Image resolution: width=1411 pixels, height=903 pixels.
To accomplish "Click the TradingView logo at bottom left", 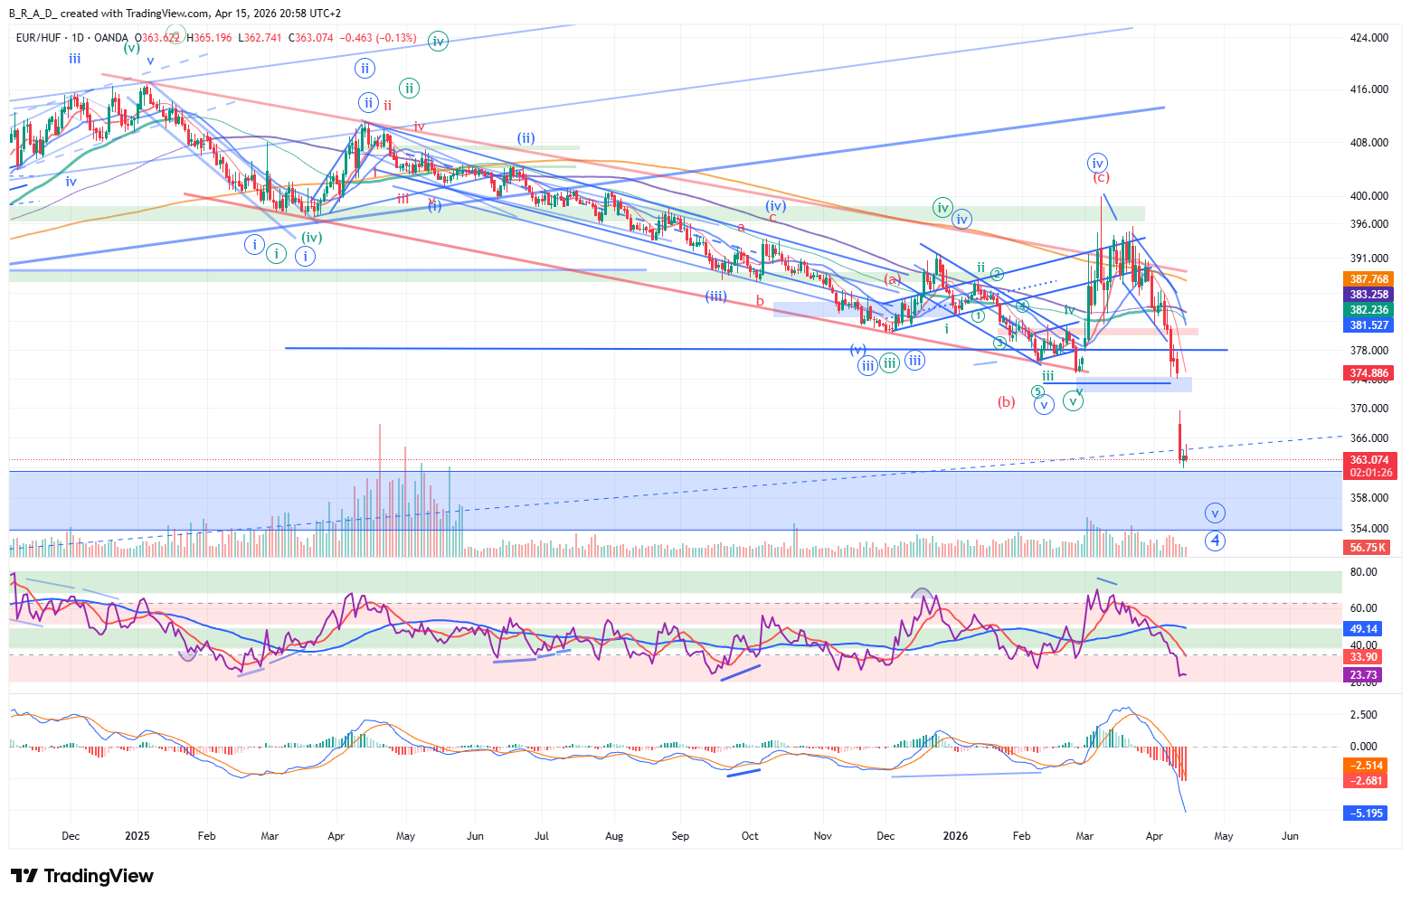I will 82,876.
